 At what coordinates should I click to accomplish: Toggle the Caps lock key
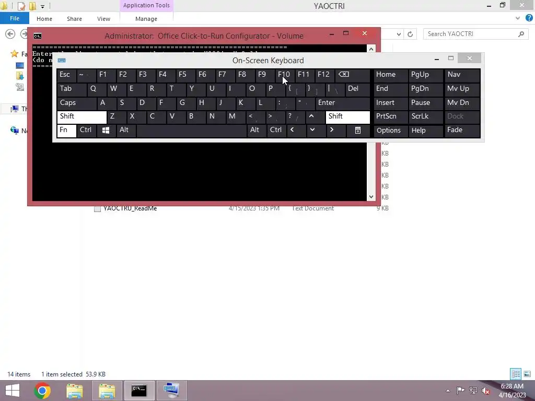77,103
